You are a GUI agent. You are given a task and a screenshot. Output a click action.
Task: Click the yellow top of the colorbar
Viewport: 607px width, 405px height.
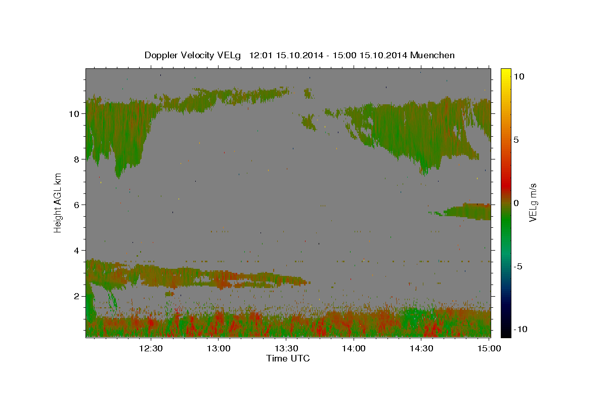pos(506,72)
